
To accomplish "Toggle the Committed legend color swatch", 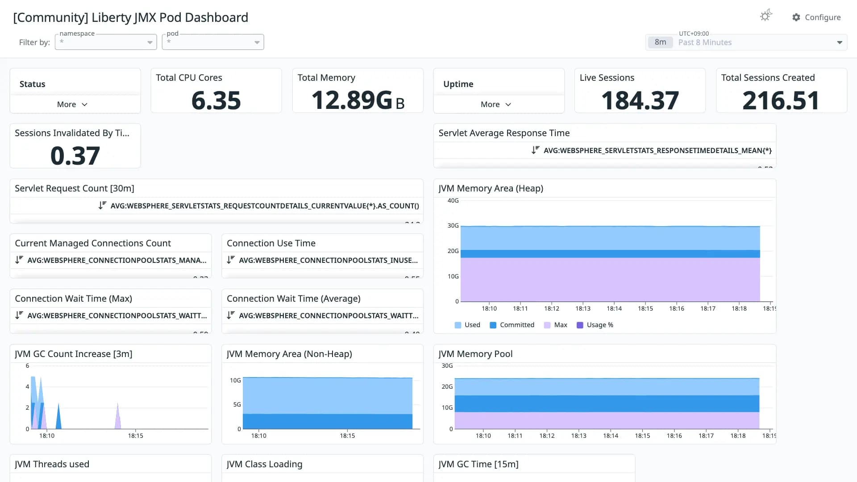I will tap(493, 325).
